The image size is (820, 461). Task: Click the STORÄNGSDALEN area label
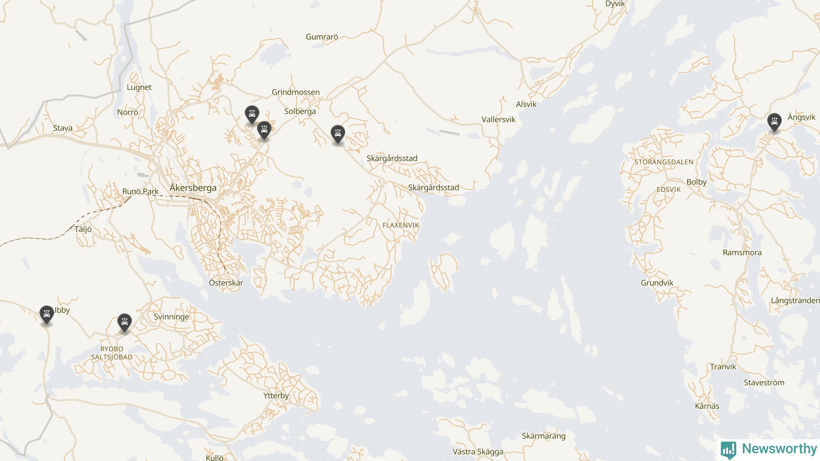click(x=664, y=162)
